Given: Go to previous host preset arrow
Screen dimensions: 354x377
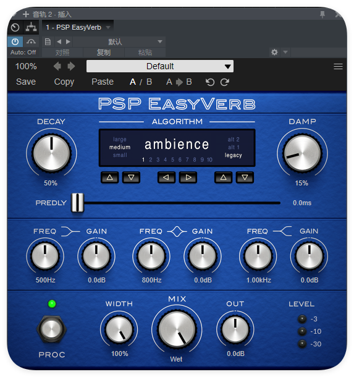Looking at the screenshot, I should (x=59, y=42).
